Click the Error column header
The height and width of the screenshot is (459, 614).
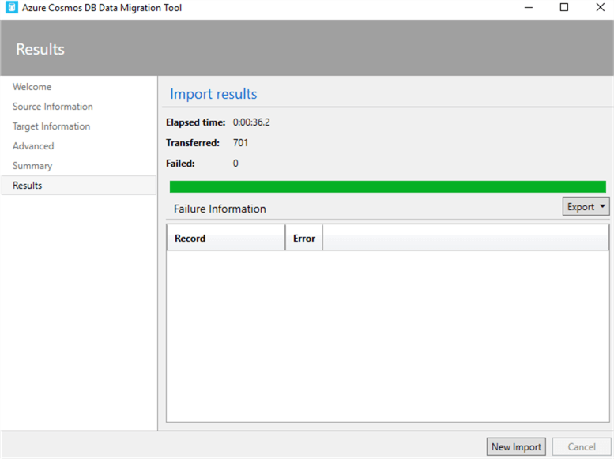[304, 238]
